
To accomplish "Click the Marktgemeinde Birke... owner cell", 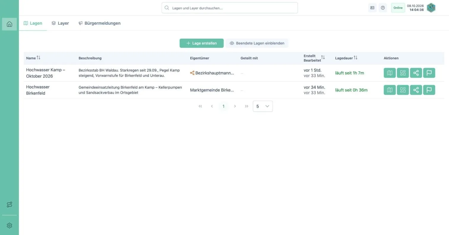I will click(x=212, y=90).
